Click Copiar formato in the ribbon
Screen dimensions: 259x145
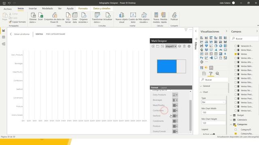point(17,22)
